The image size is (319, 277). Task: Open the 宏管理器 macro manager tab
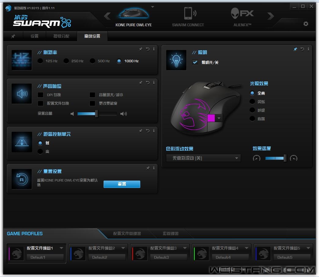point(170,234)
